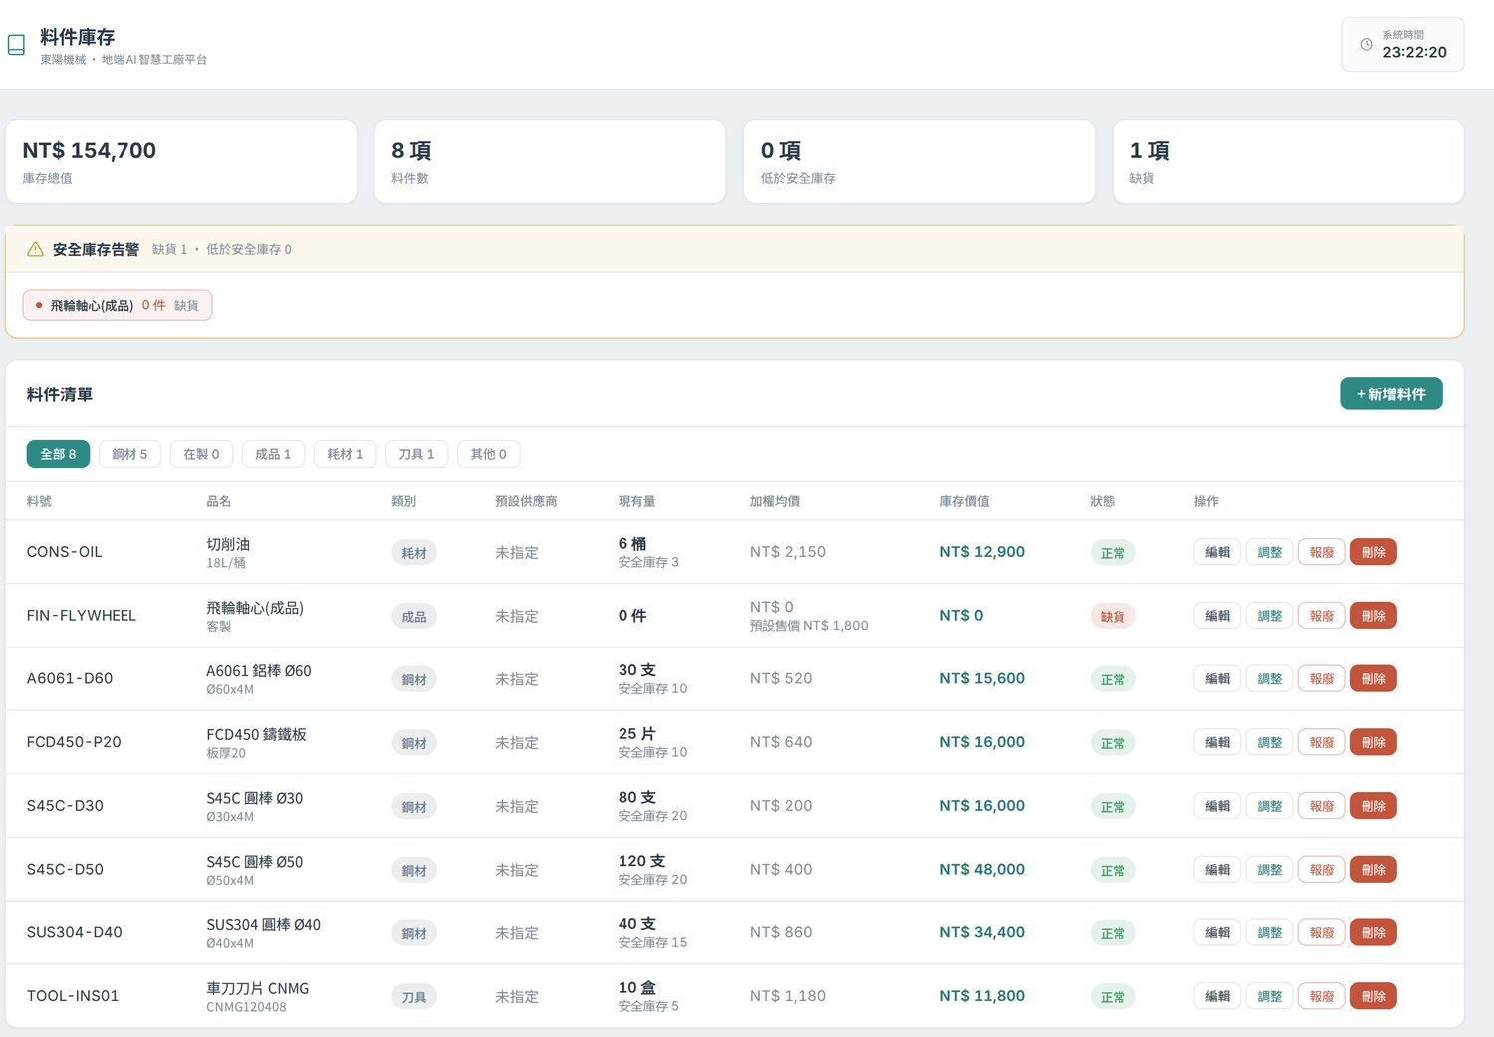
Task: Click 編輯 for FCD450-P20 row
Action: (x=1217, y=742)
